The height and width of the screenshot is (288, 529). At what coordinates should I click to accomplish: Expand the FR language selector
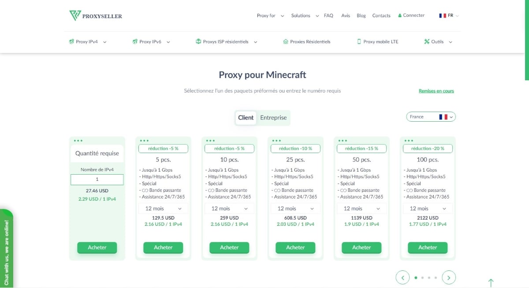point(449,15)
